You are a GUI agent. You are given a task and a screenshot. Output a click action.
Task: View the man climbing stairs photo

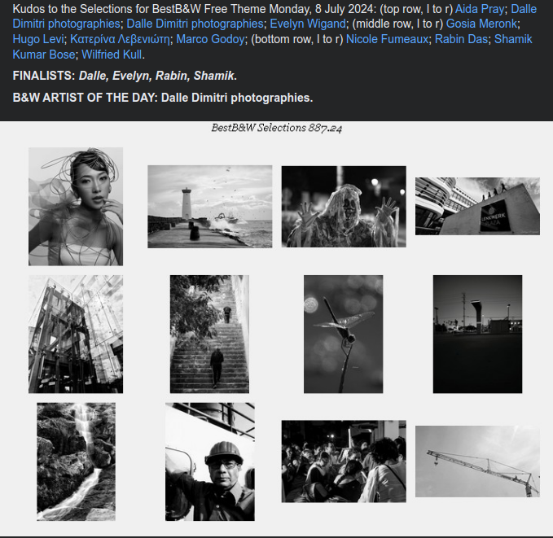(x=209, y=335)
